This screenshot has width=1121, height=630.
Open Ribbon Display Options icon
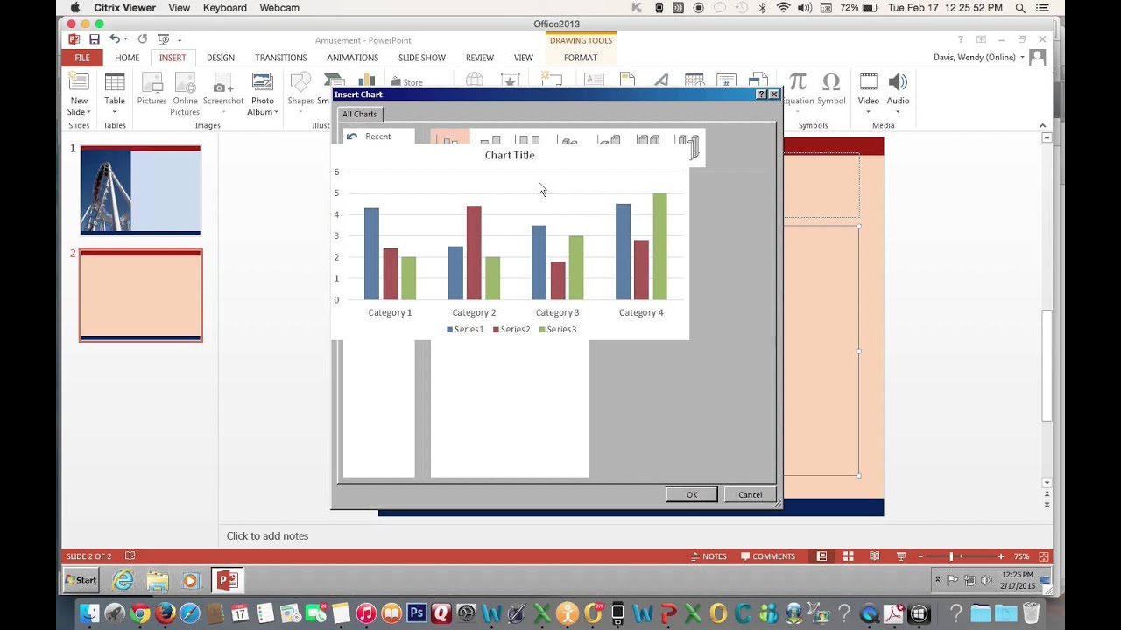coord(981,39)
